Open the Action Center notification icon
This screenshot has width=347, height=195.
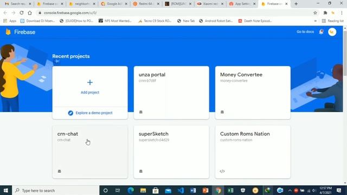(x=338, y=190)
